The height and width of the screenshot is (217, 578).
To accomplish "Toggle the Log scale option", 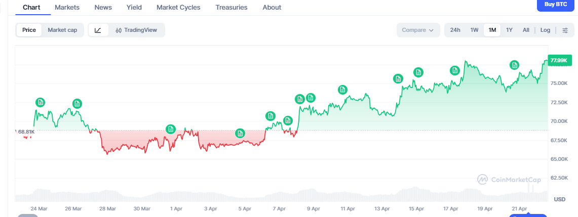I will (545, 30).
